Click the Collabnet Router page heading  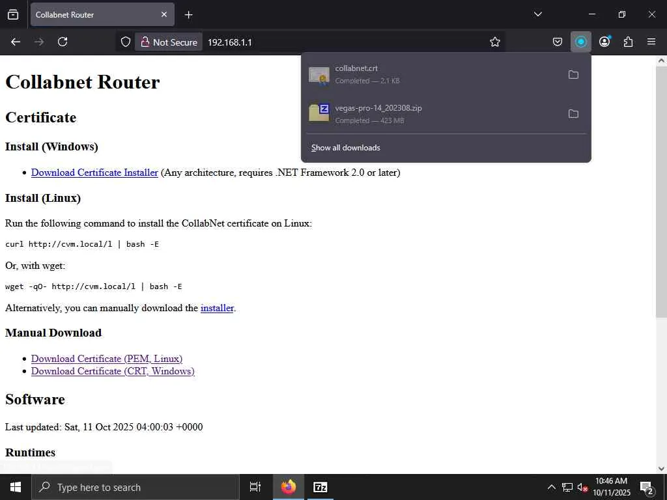[x=83, y=82]
